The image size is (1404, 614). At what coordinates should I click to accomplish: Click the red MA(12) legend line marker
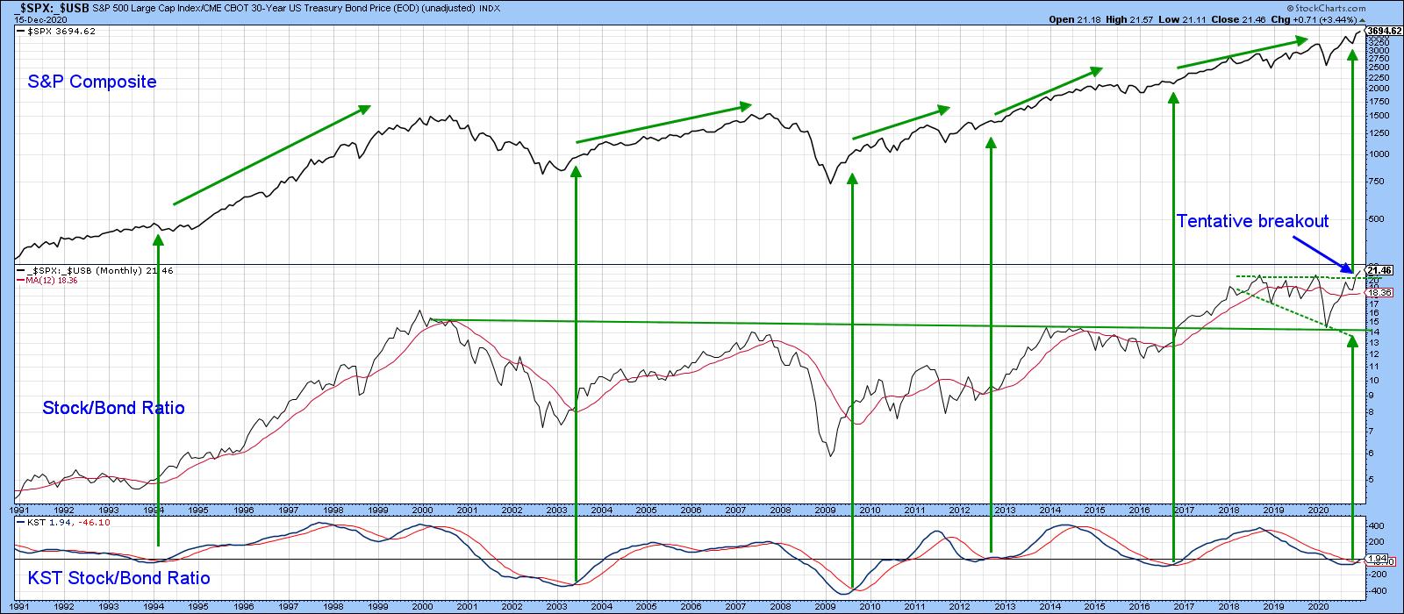[21, 281]
